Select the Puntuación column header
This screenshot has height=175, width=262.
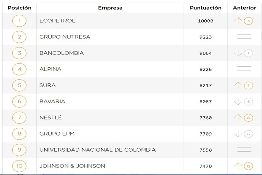(206, 8)
